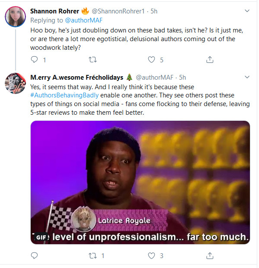
Task: Reply to Shannon Rohrer's tweet
Action: pos(34,60)
